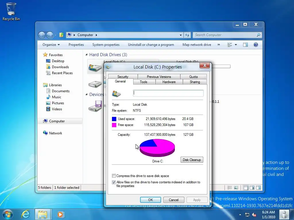Viewport: 294px width, 220px height.
Task: Show more toolbar commands chevron
Action: pyautogui.click(x=218, y=44)
